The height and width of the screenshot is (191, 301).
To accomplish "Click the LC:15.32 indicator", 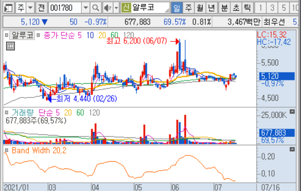I will click(x=272, y=35).
